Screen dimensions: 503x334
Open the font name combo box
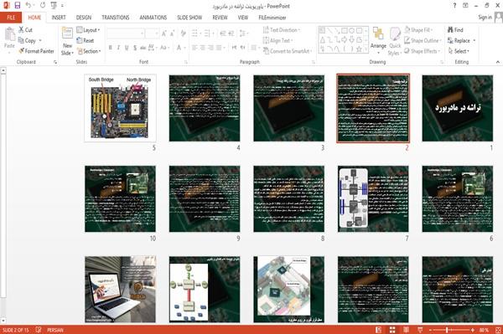click(x=125, y=33)
